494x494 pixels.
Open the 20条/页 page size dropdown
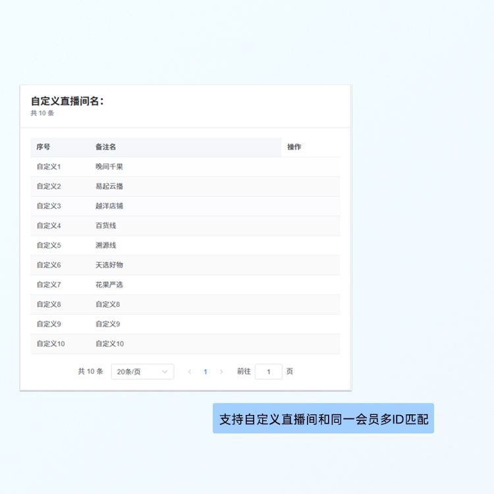pos(142,371)
